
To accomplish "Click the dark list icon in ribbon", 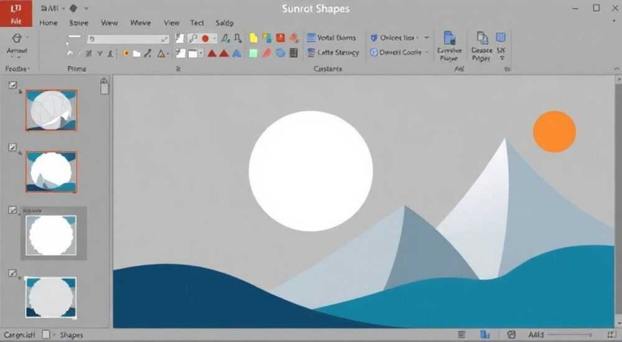I will 294,53.
